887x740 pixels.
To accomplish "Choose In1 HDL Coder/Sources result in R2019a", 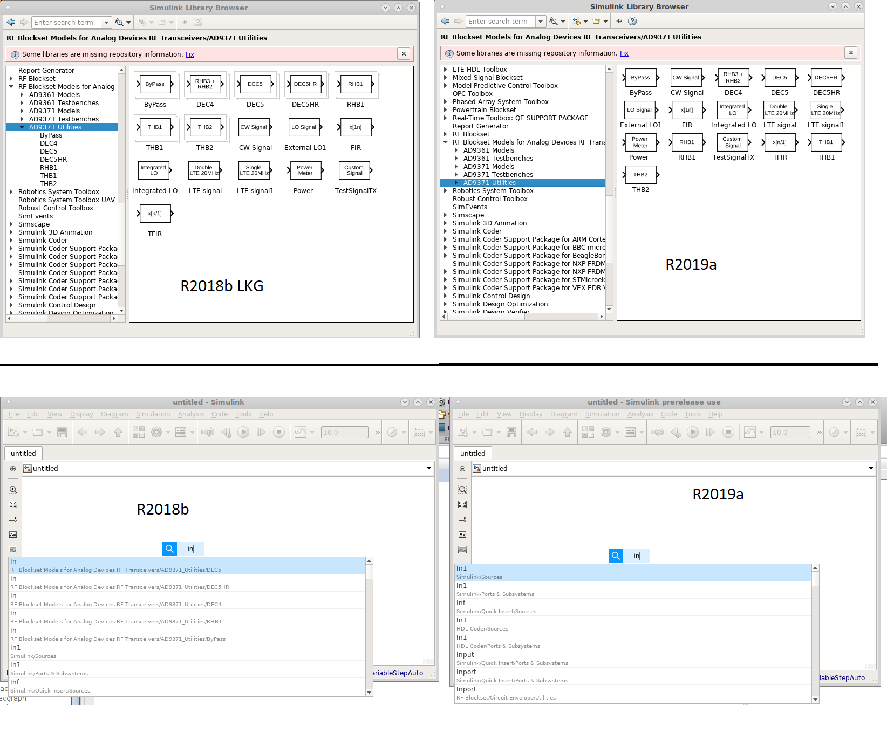I will pos(633,624).
